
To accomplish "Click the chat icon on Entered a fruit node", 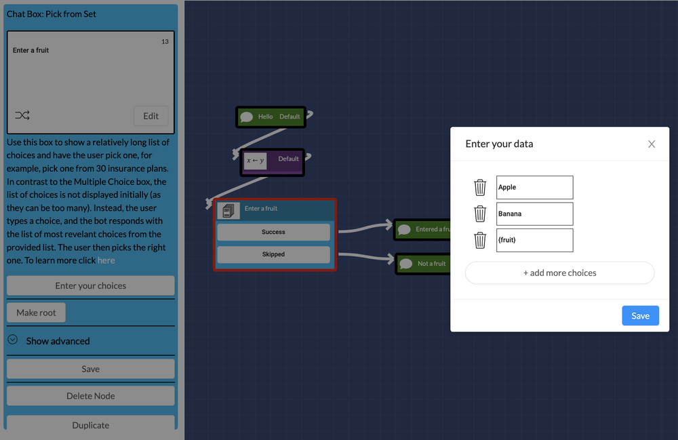I will click(x=405, y=229).
